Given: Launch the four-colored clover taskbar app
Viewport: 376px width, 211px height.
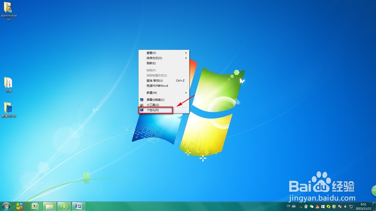Looking at the screenshot, I should 20,206.
